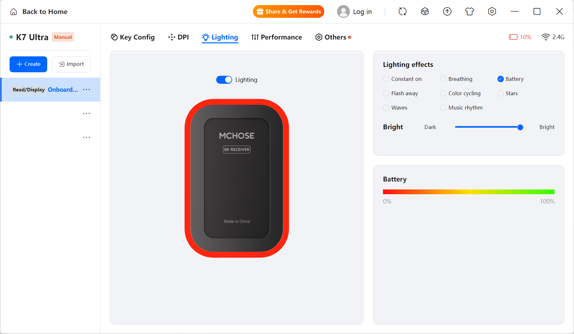The width and height of the screenshot is (574, 334).
Task: Go to the Performance tab
Action: tap(276, 37)
